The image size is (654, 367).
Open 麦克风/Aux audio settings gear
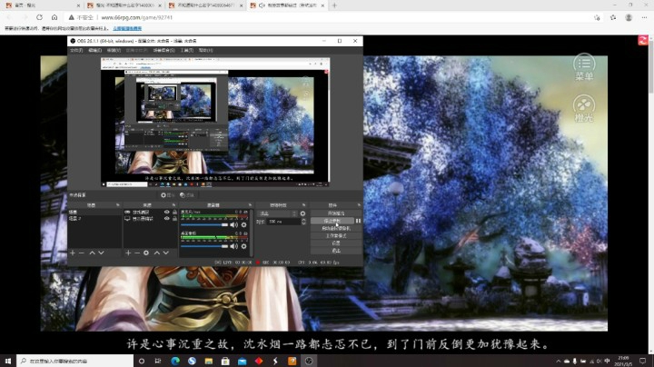pos(244,224)
